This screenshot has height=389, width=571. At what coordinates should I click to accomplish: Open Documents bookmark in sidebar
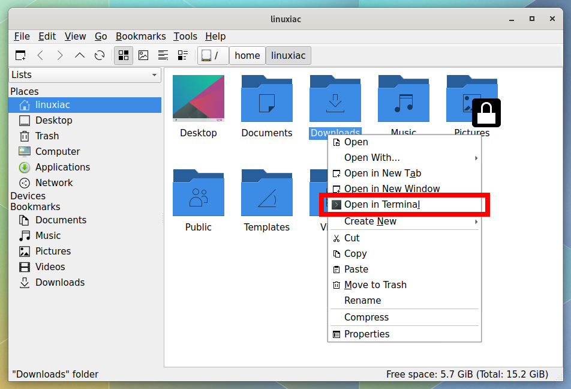pos(85,220)
